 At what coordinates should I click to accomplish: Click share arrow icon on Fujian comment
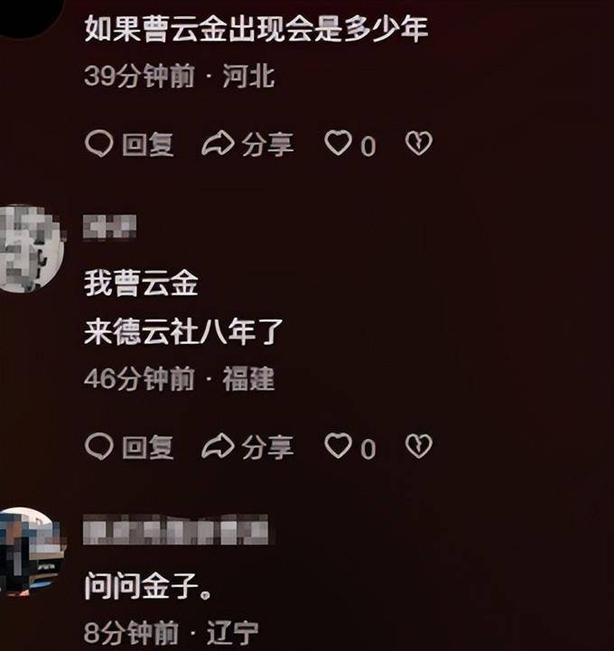(x=218, y=446)
